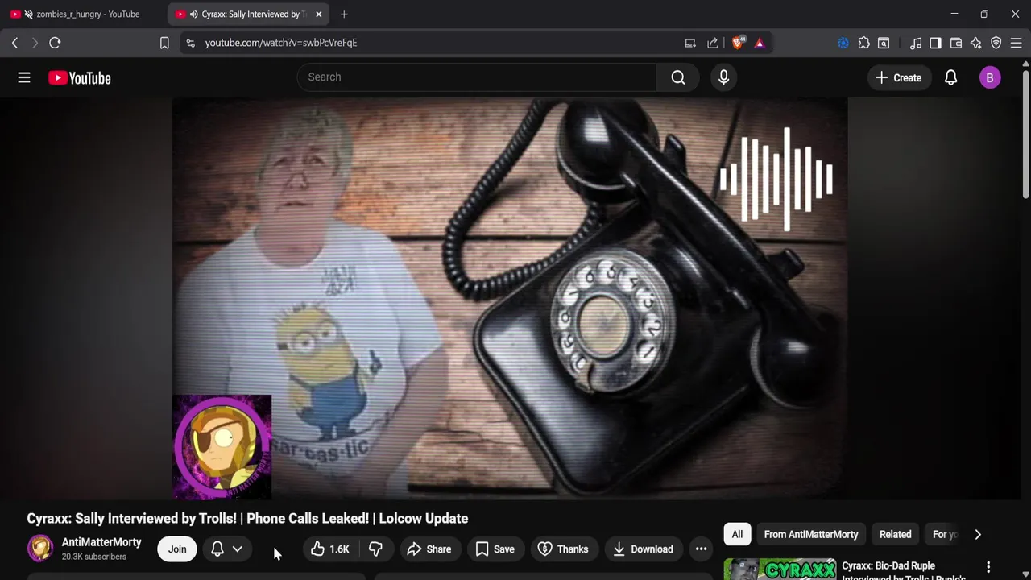Screen dimensions: 1031x580
Task: Download the video
Action: pos(643,549)
